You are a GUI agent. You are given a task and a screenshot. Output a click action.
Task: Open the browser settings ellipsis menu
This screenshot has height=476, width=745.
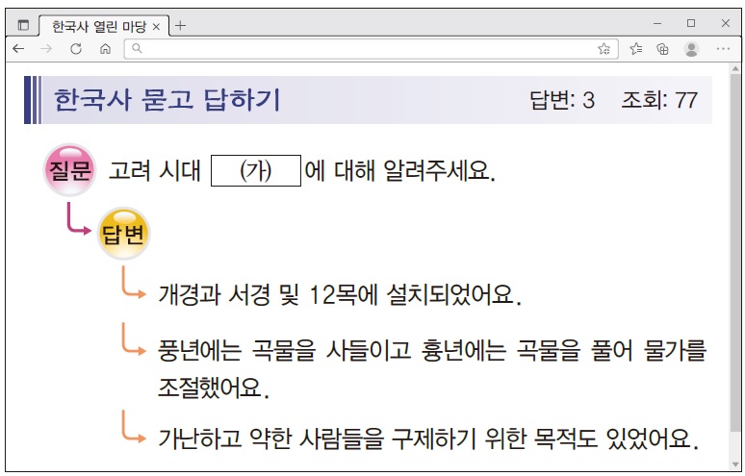point(723,48)
